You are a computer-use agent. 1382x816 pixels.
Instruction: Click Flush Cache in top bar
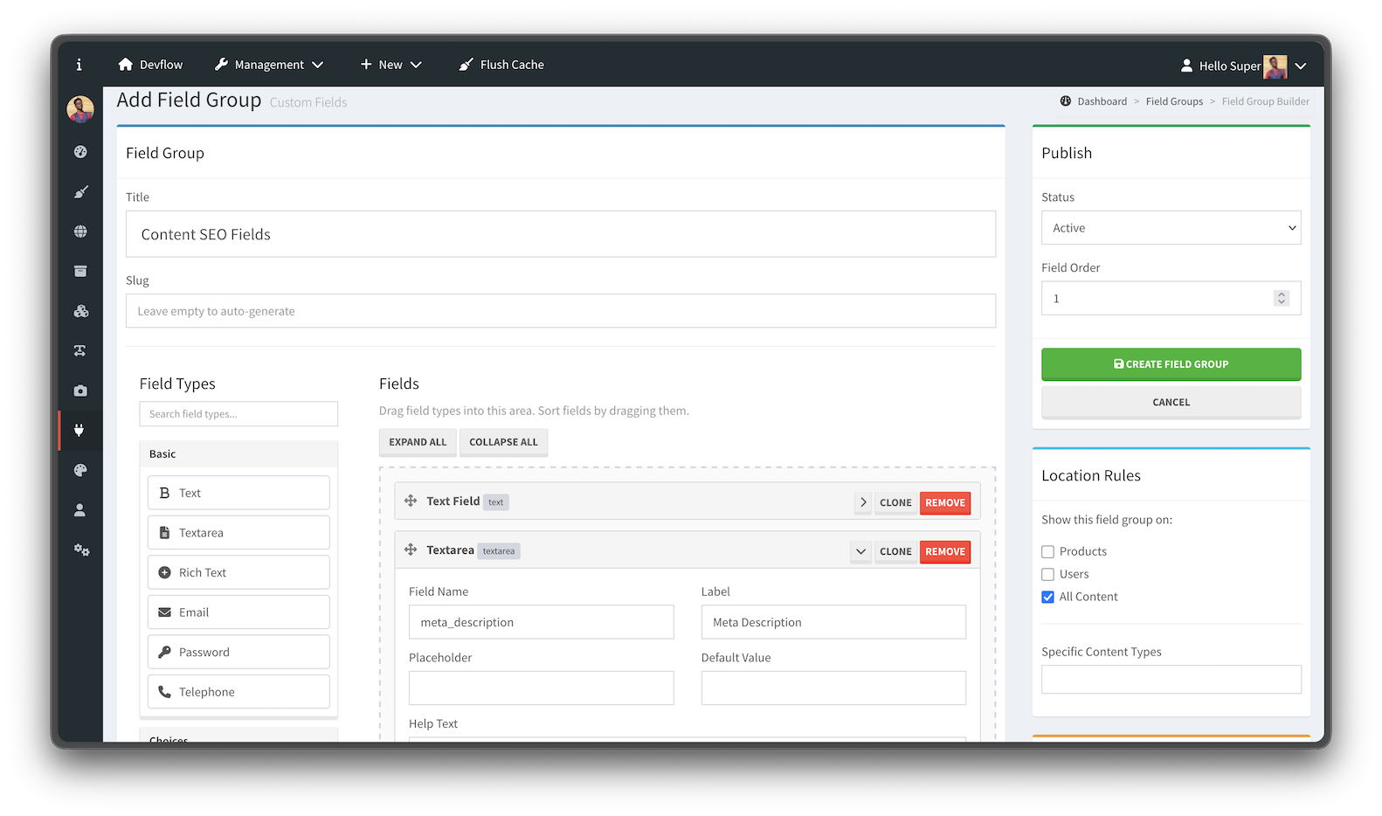(x=501, y=65)
